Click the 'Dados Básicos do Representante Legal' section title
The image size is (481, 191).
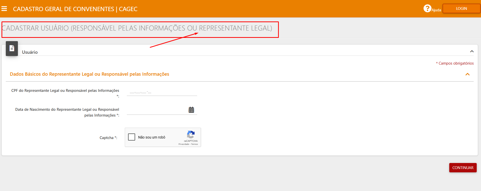89,74
